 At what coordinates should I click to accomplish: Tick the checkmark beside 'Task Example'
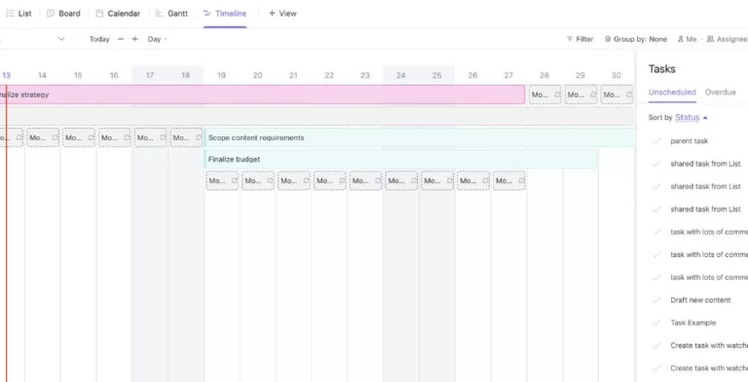[656, 323]
